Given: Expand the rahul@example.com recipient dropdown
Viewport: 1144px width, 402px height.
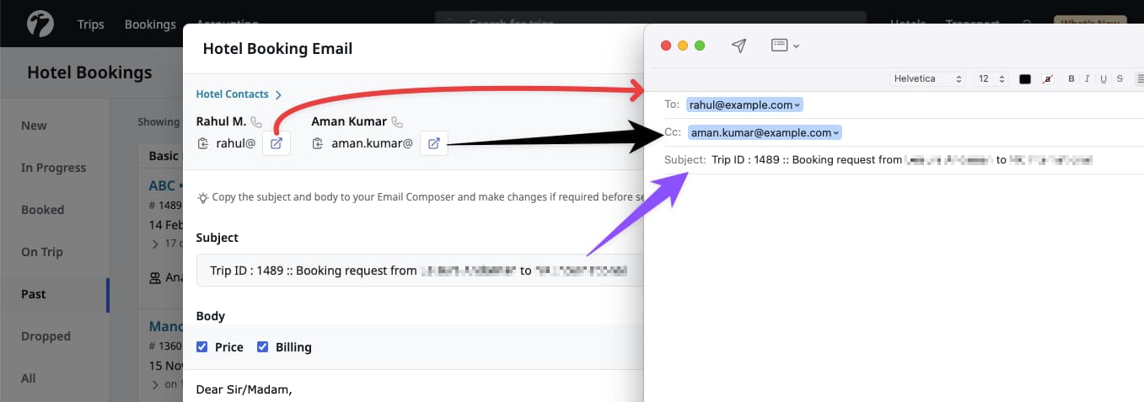Looking at the screenshot, I should coord(798,105).
